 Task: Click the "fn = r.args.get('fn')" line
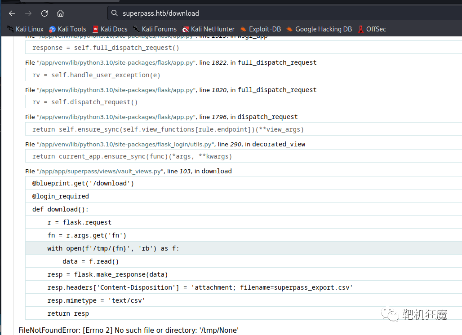tap(244, 235)
